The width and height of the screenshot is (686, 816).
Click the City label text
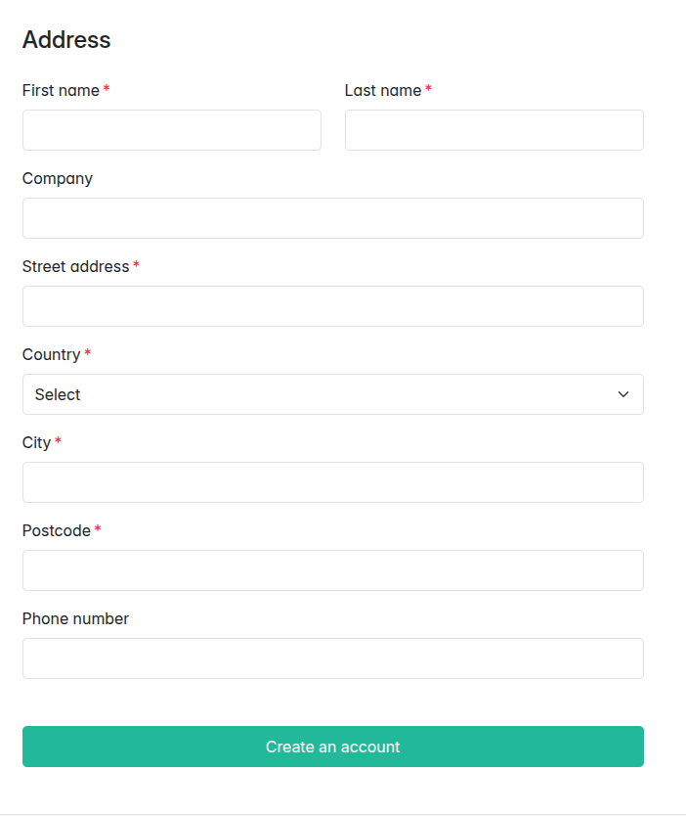pos(36,442)
